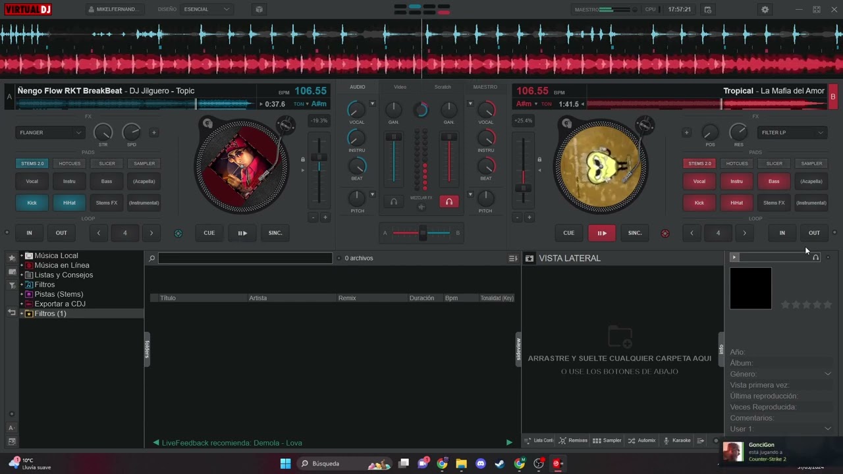Image resolution: width=843 pixels, height=474 pixels.
Task: Click the headphones icon in info prelisten bar
Action: point(815,257)
